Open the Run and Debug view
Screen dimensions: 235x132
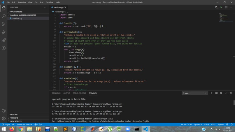click(3, 32)
